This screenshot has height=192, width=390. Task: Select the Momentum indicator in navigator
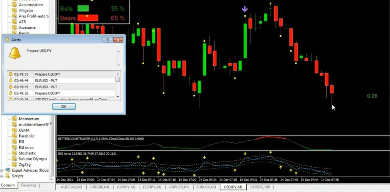(x=29, y=119)
